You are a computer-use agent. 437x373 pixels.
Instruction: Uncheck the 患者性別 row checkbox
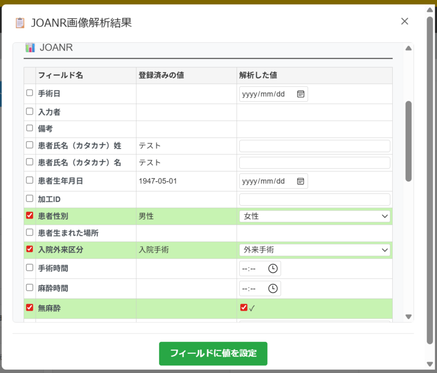(29, 215)
